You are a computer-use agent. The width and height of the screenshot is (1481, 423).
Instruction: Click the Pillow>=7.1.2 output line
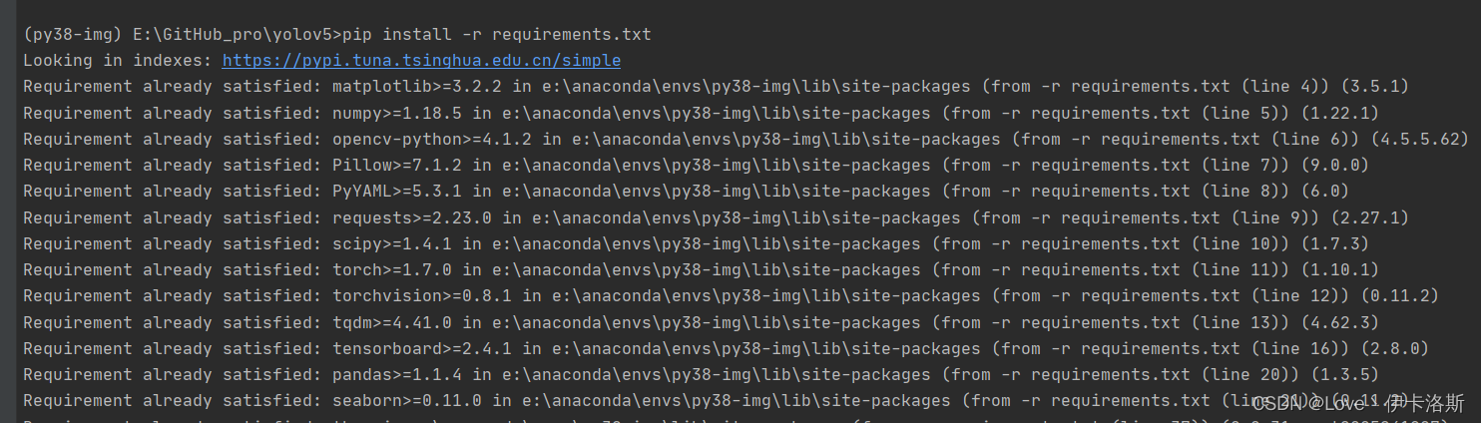tap(696, 166)
